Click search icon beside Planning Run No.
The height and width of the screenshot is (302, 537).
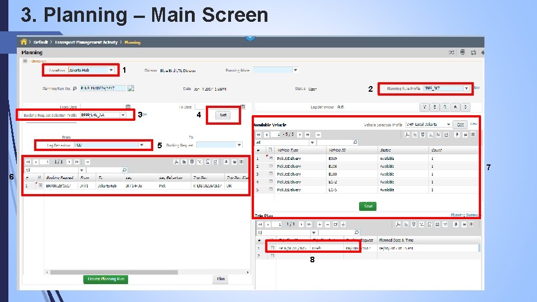(74, 88)
